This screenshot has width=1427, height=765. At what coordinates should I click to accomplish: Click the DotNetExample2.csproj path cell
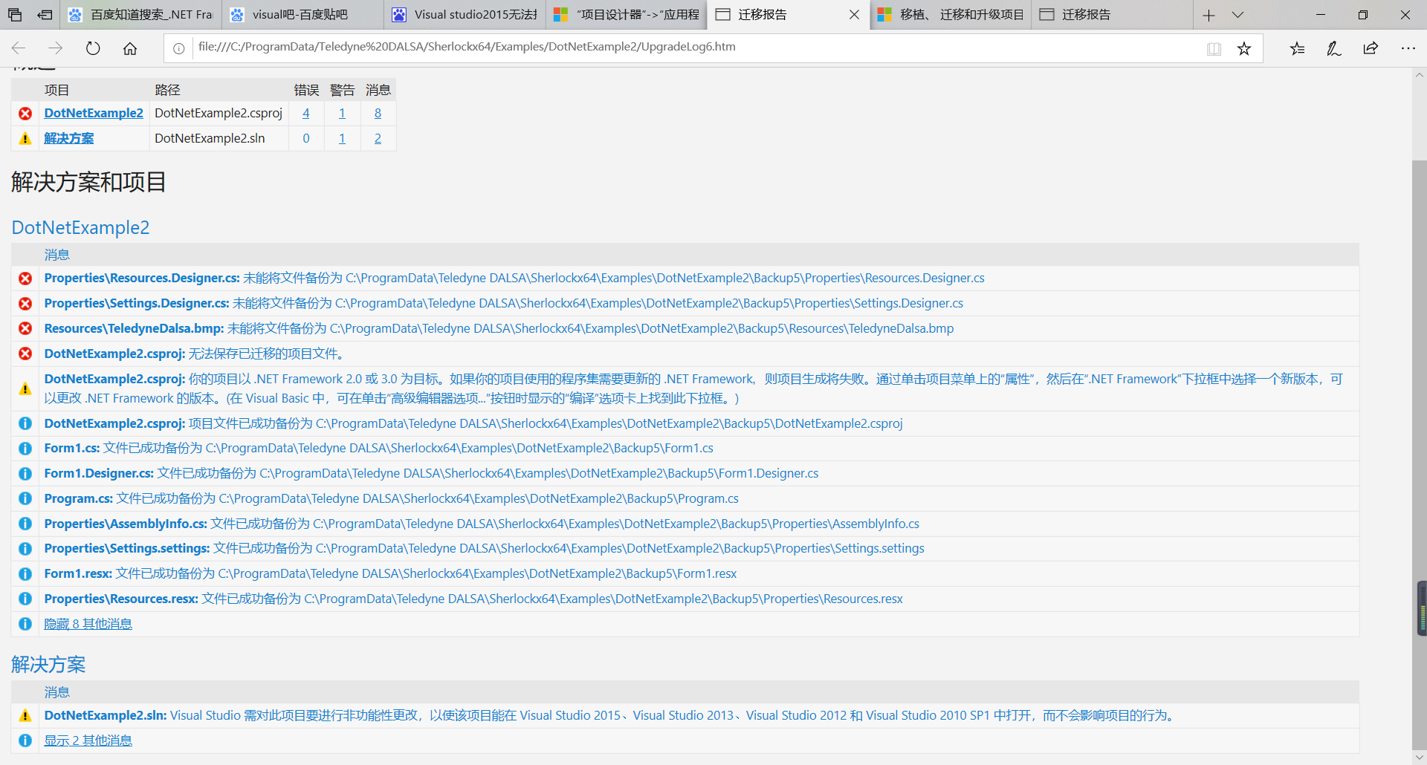tap(219, 113)
